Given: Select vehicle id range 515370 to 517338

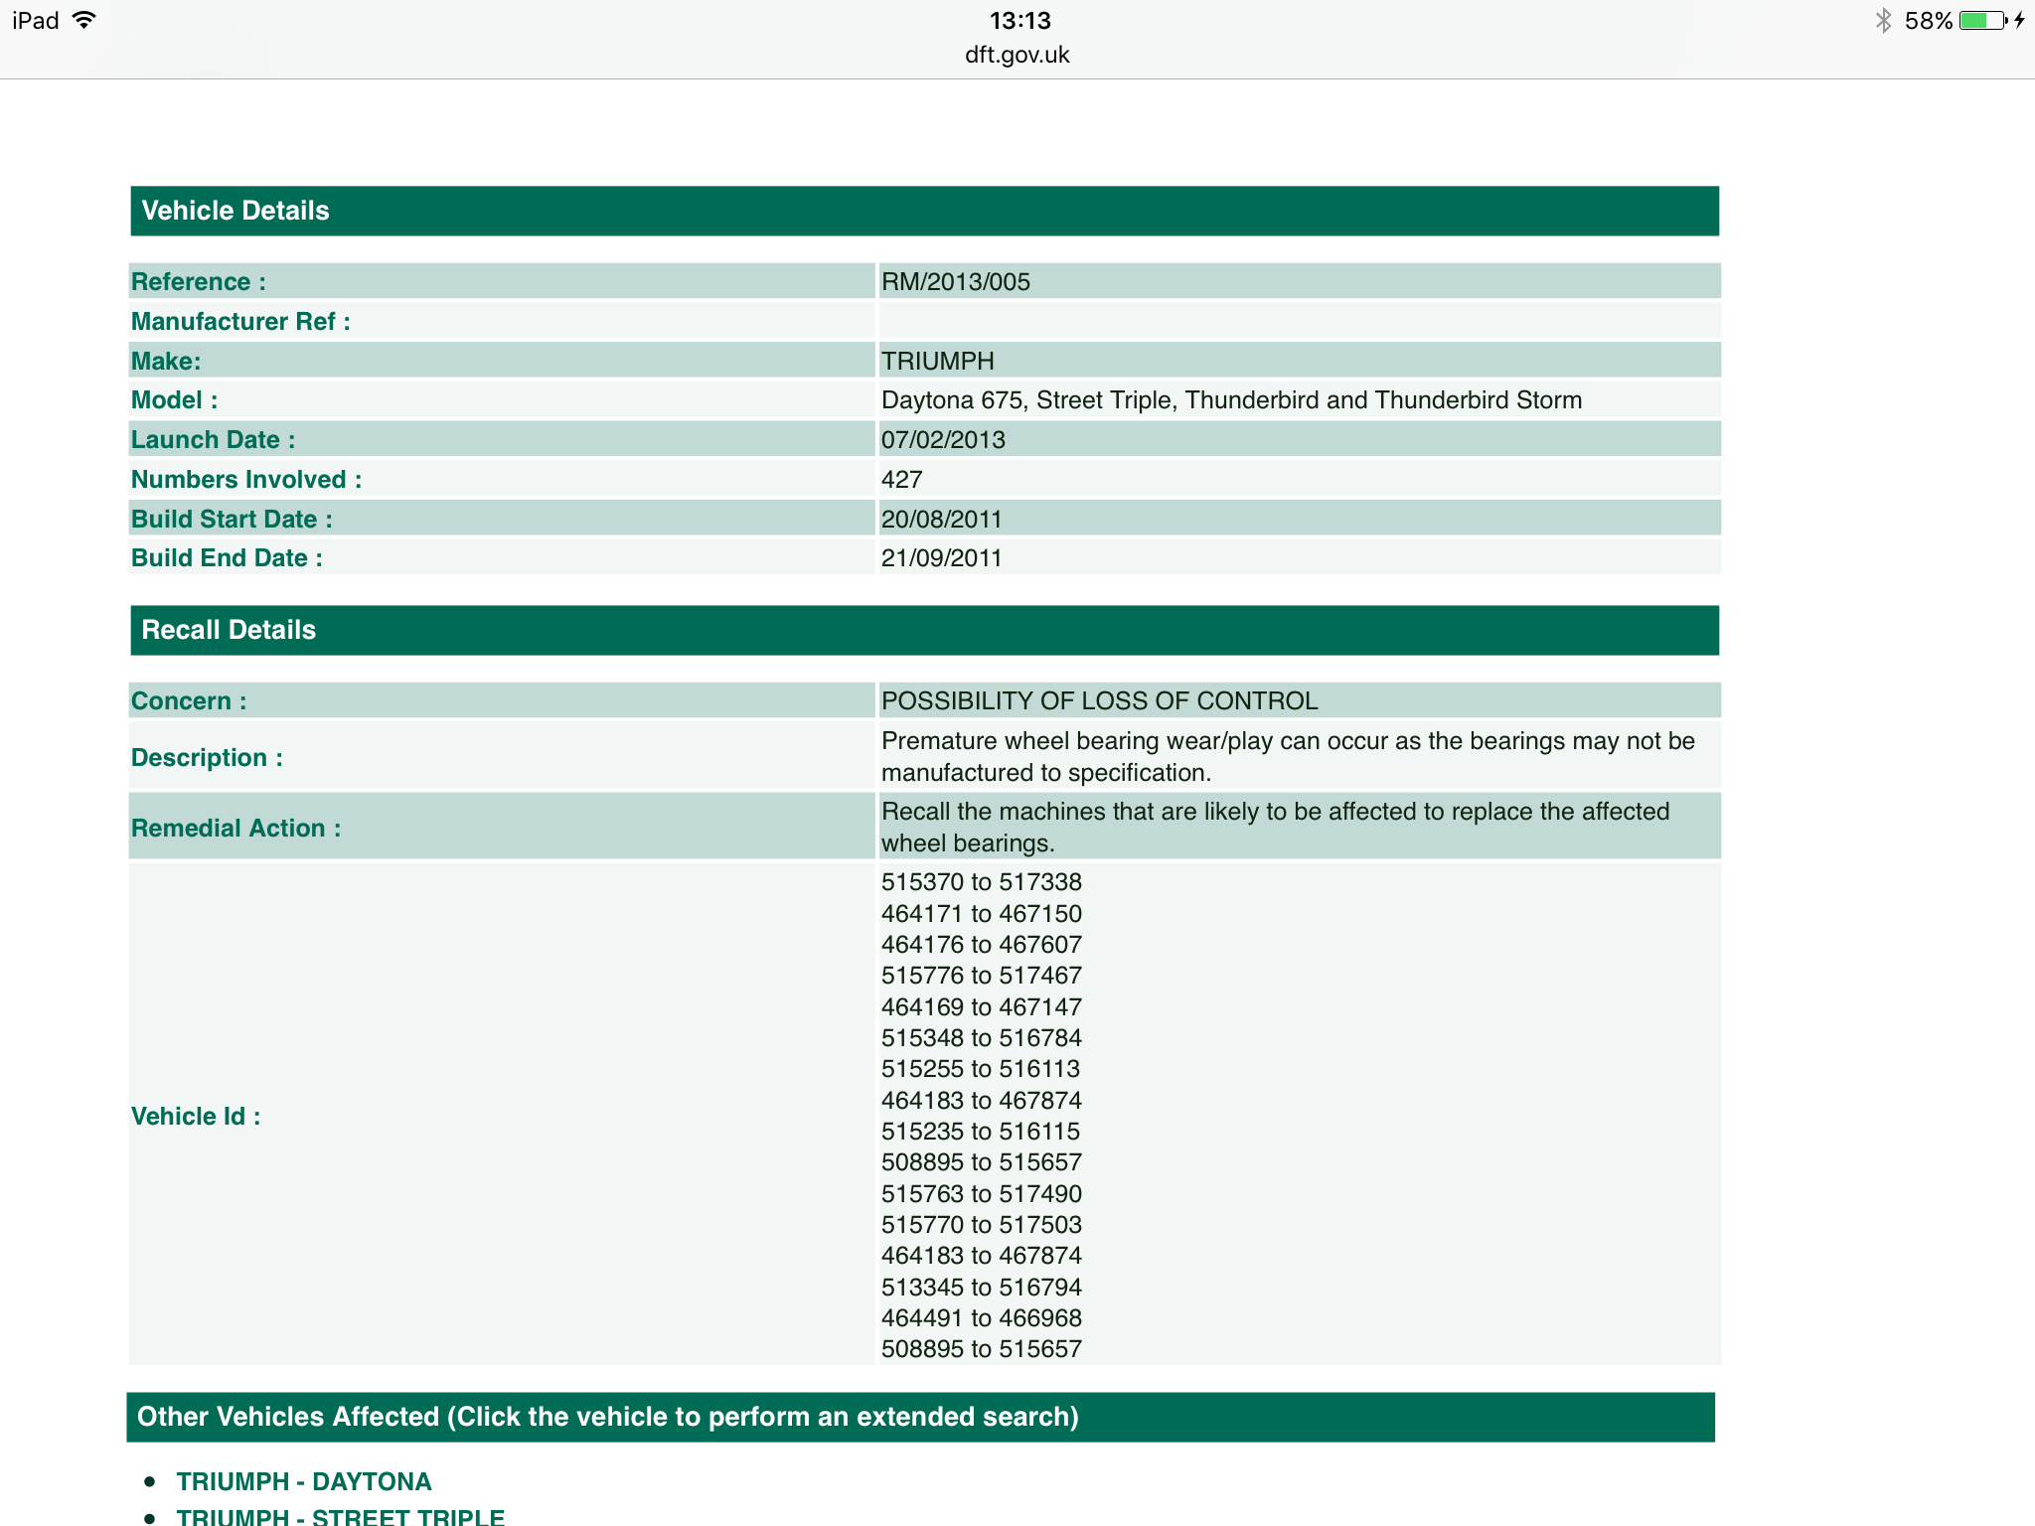Looking at the screenshot, I should pyautogui.click(x=982, y=882).
